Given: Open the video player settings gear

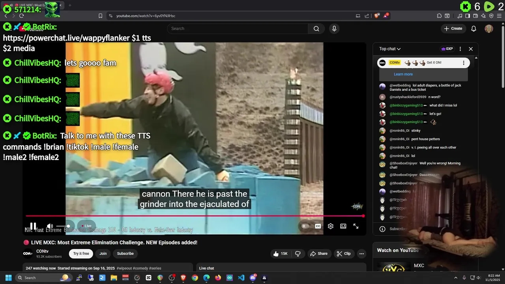Looking at the screenshot, I should pos(331,226).
